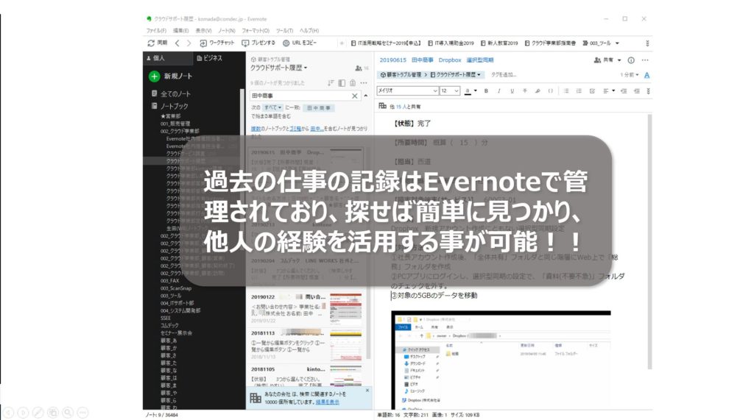This screenshot has height=420, width=754.
Task: Open the ノートブック sidebar section
Action: point(170,106)
